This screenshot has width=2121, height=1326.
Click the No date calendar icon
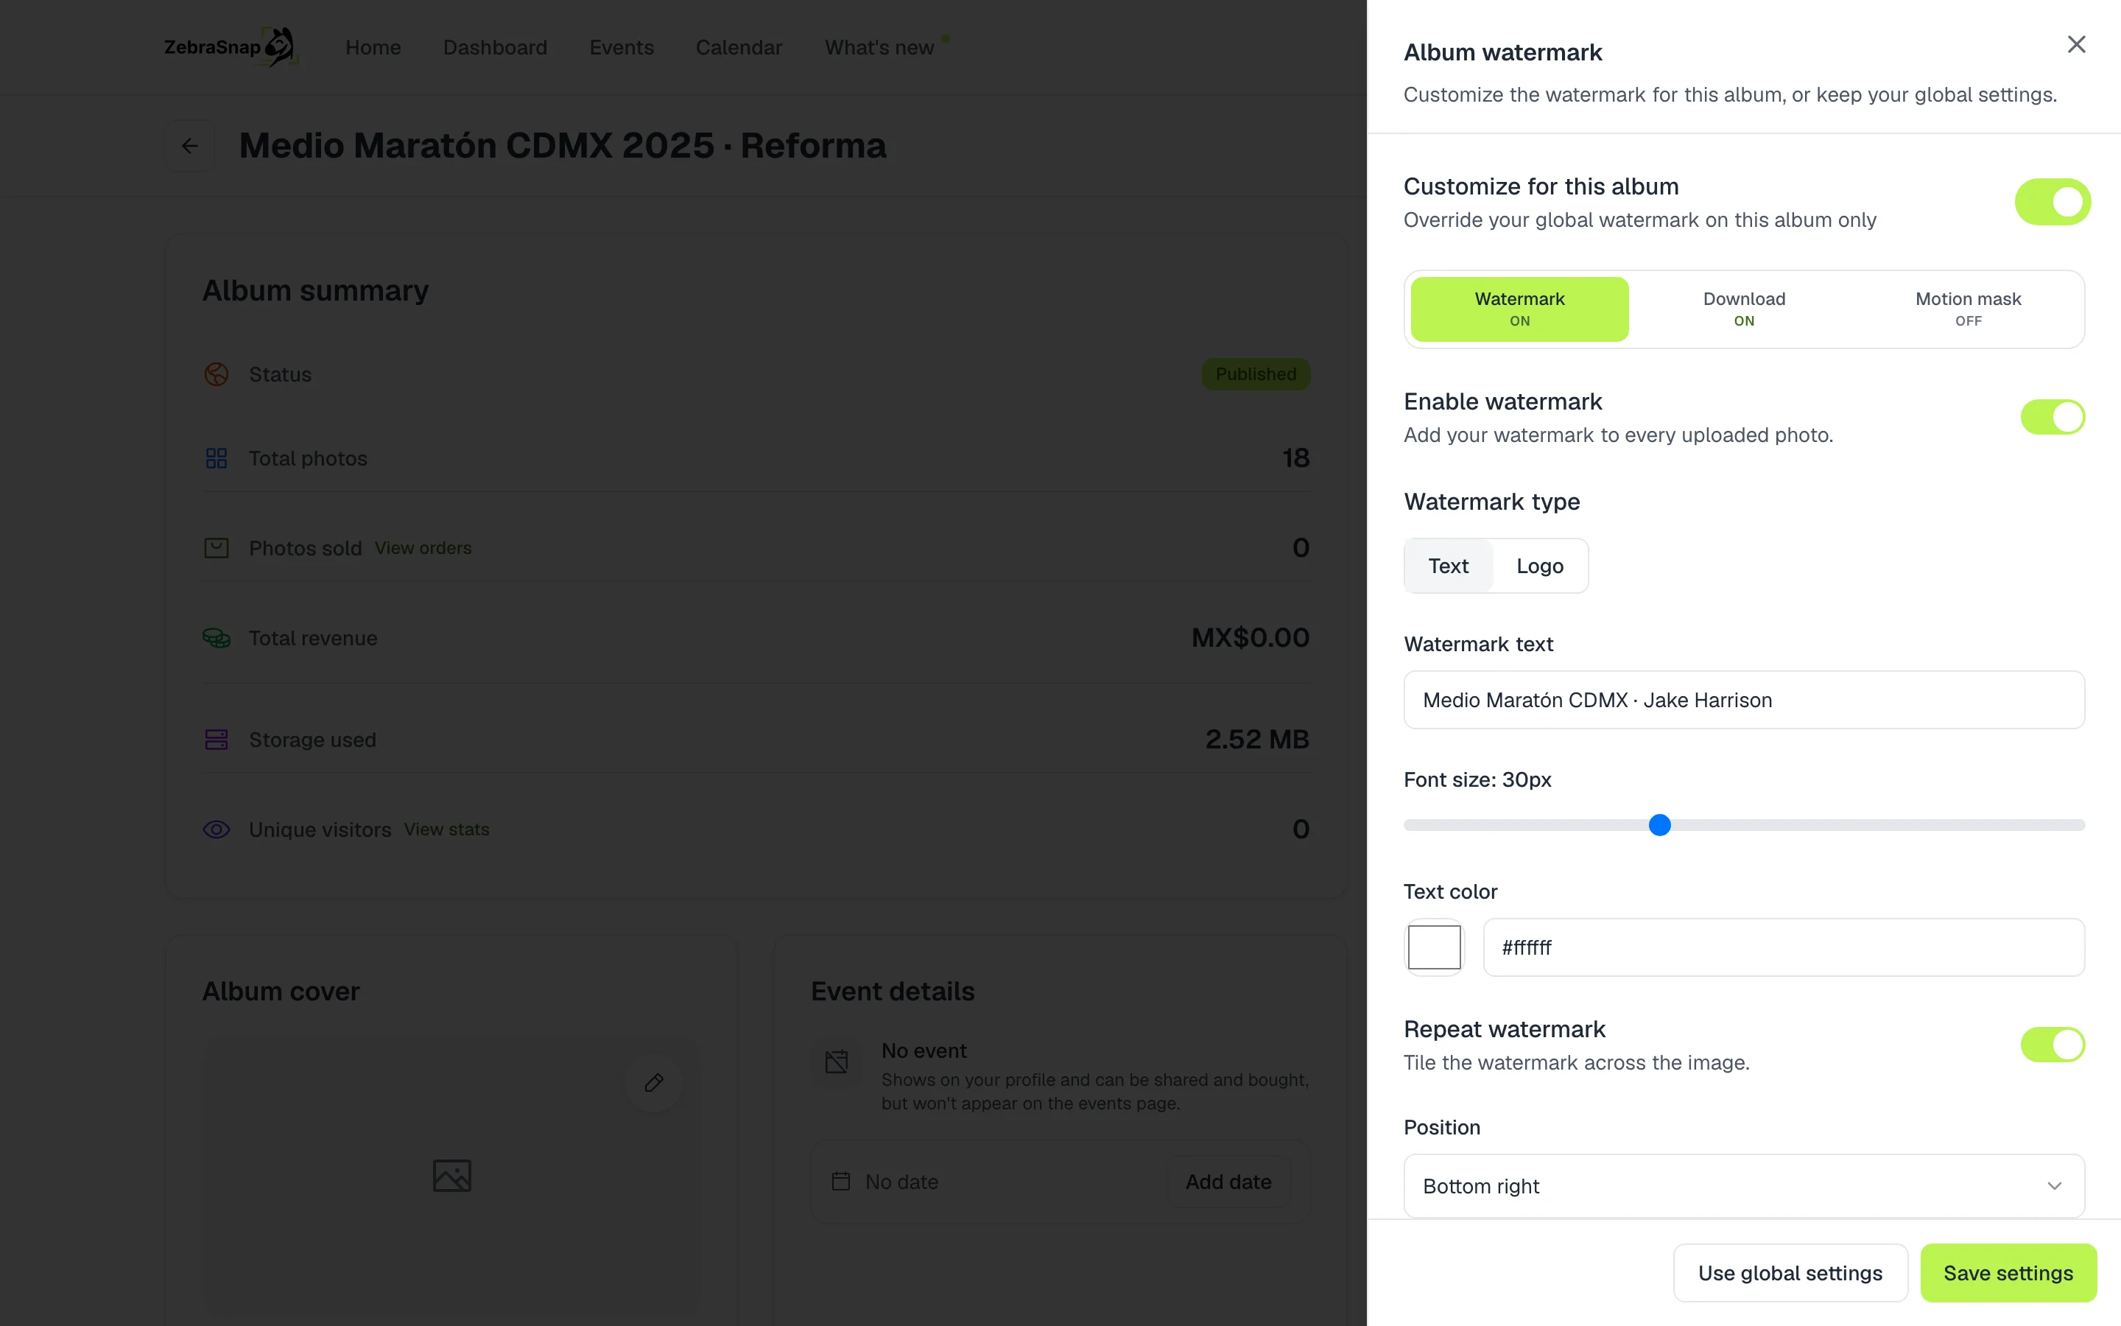(x=840, y=1182)
